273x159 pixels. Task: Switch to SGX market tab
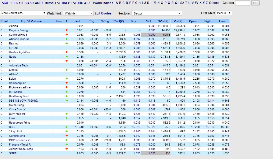5,3
